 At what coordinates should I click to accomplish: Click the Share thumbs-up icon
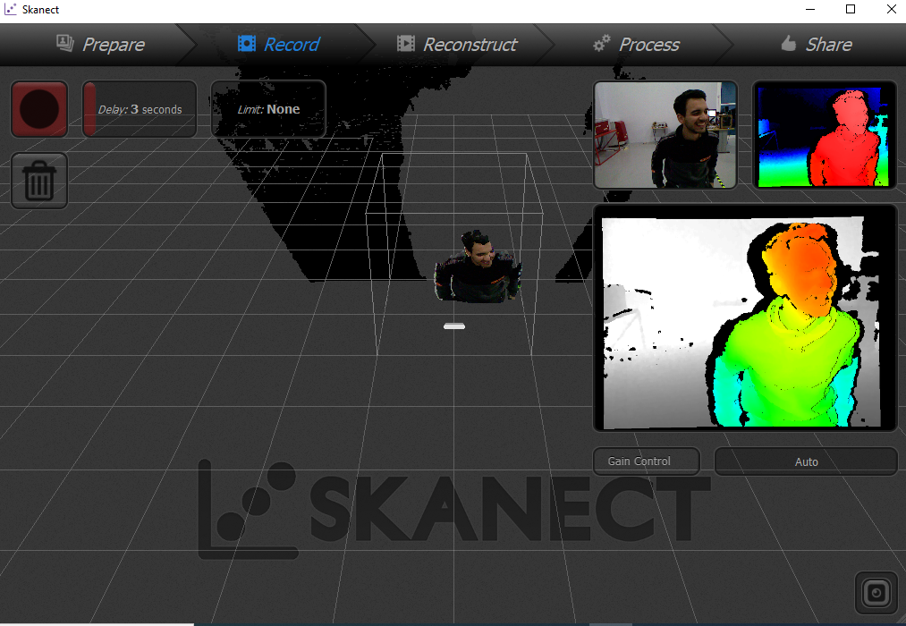(789, 43)
